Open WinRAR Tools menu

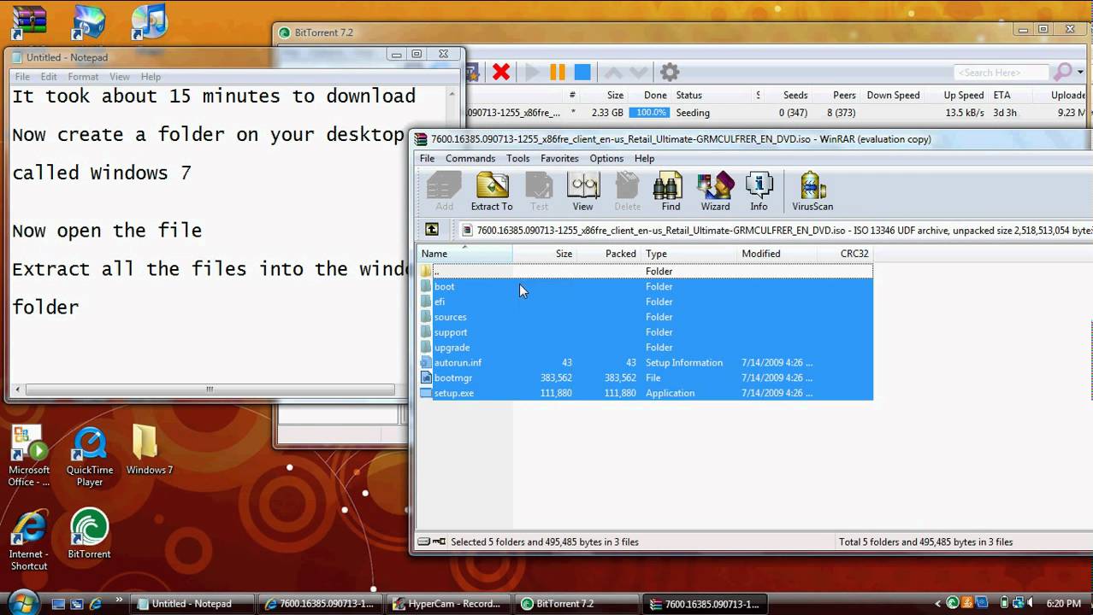[517, 158]
